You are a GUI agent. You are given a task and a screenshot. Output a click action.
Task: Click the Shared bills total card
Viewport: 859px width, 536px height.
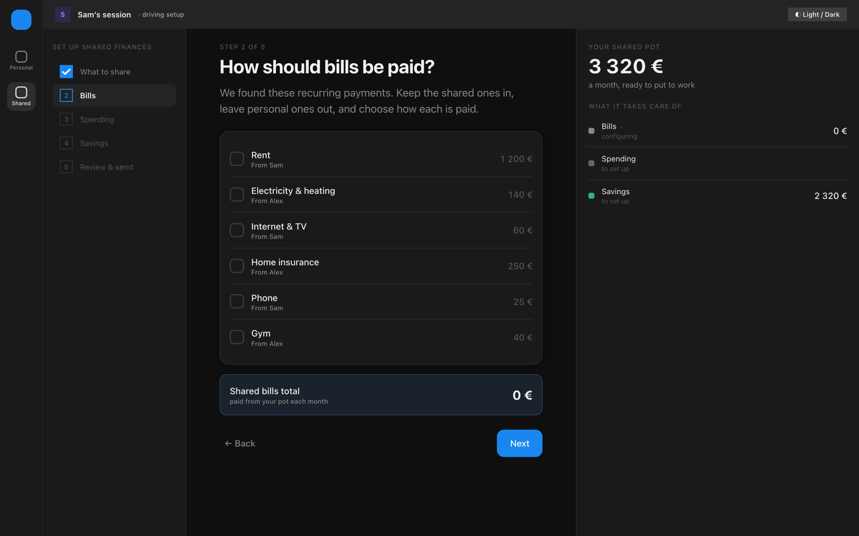pos(381,395)
